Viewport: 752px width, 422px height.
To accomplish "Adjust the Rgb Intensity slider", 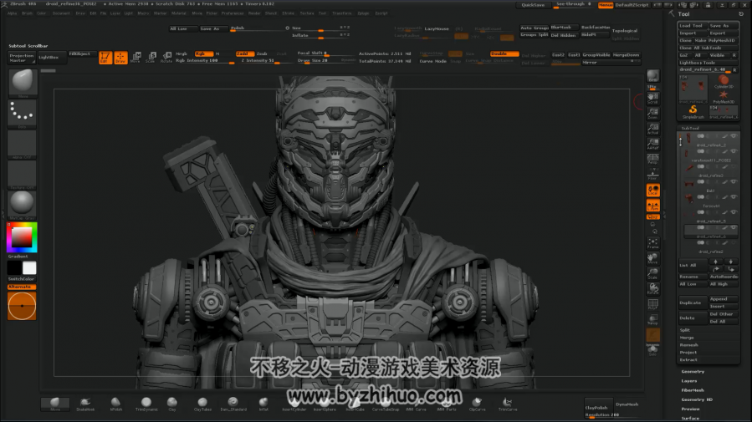I will [x=204, y=61].
